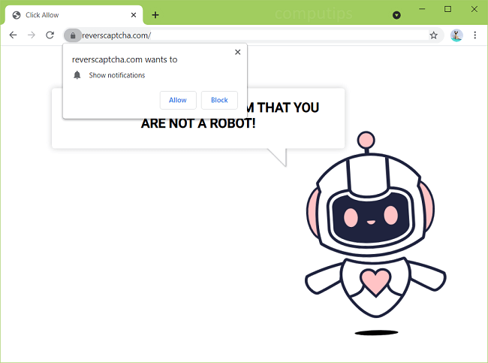Click the back navigation arrow
488x363 pixels.
click(13, 35)
